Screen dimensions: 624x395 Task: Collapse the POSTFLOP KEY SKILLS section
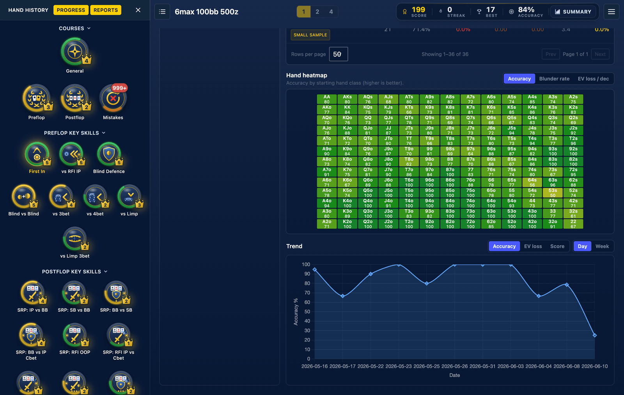click(x=75, y=272)
